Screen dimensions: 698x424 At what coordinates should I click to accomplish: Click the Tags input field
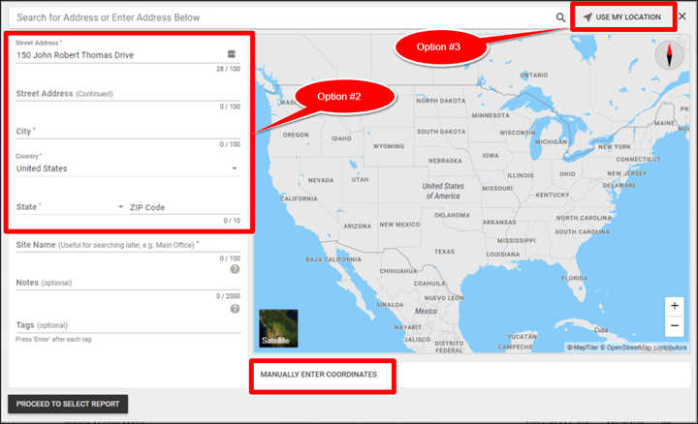coord(126,326)
